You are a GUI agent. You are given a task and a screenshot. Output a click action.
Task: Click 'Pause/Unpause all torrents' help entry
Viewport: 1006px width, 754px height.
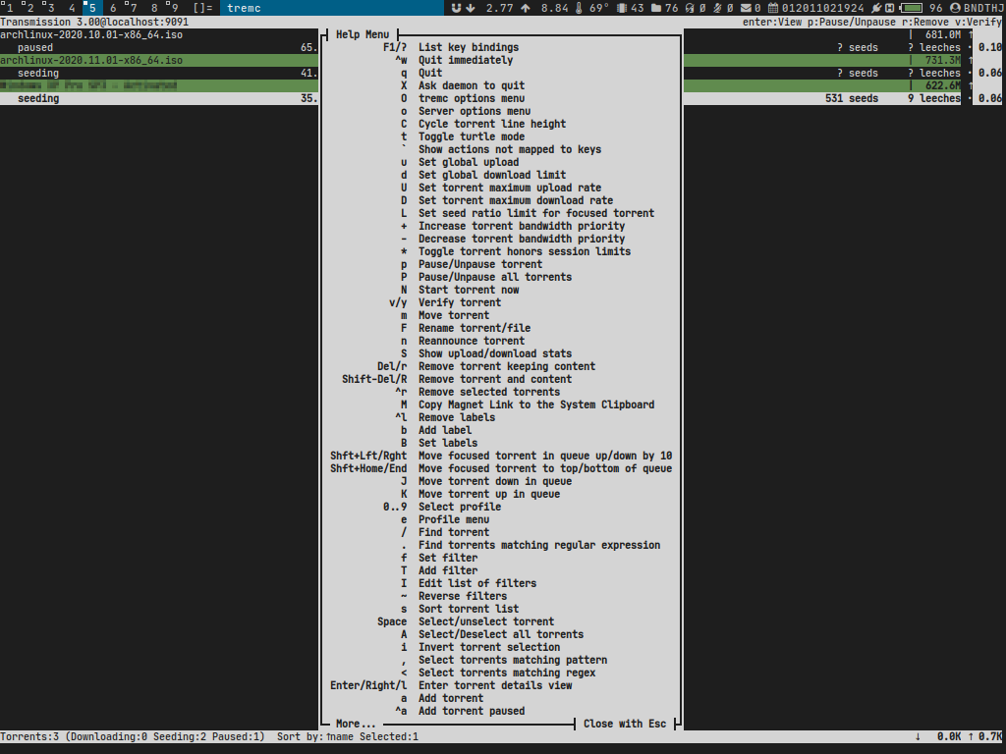tap(494, 277)
